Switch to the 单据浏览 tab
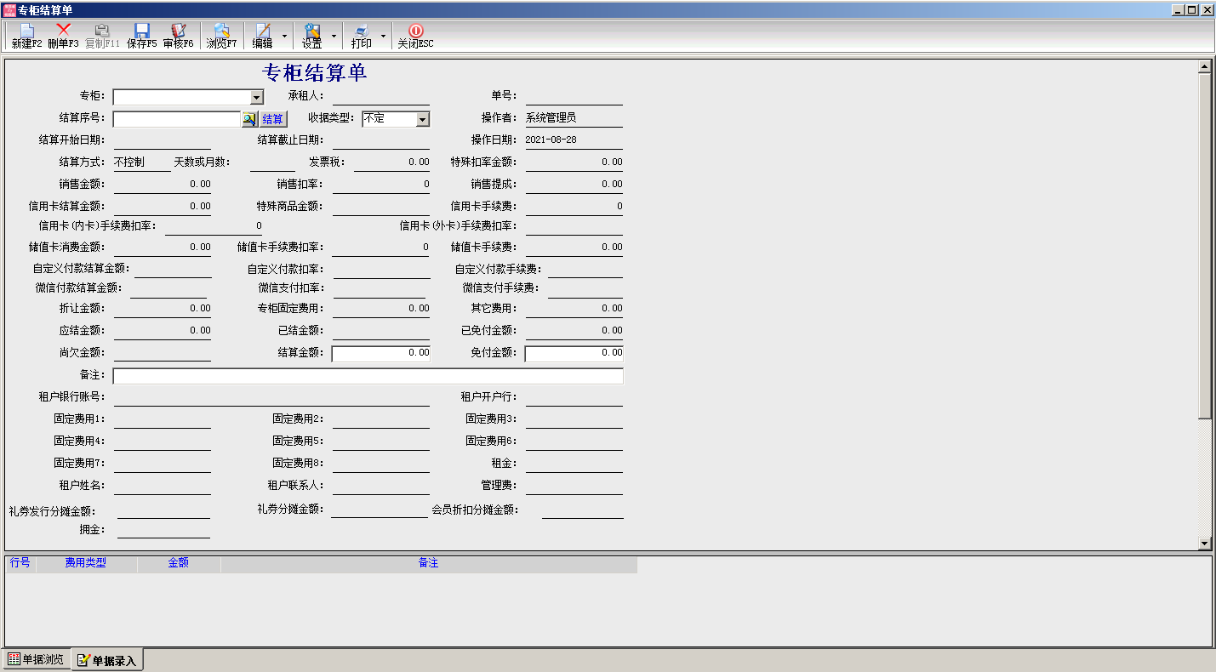Image resolution: width=1216 pixels, height=672 pixels. click(x=36, y=660)
